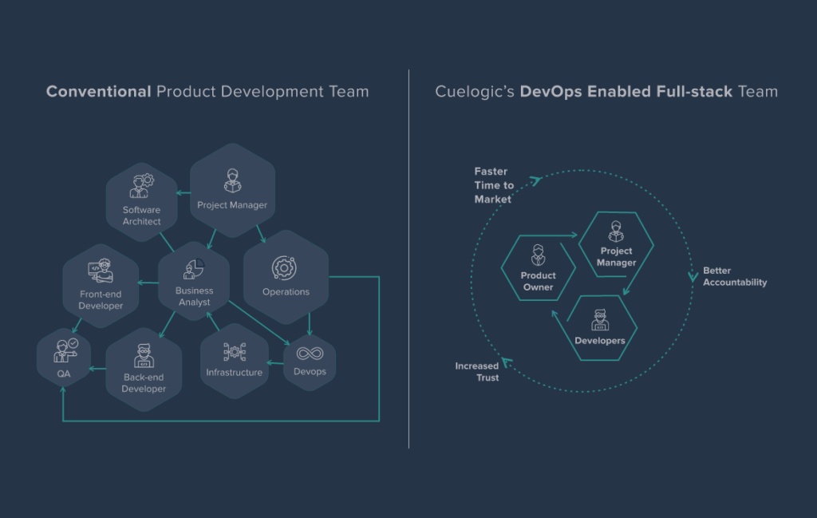This screenshot has width=817, height=518.
Task: Click the Product Owner person icon
Action: [x=539, y=255]
